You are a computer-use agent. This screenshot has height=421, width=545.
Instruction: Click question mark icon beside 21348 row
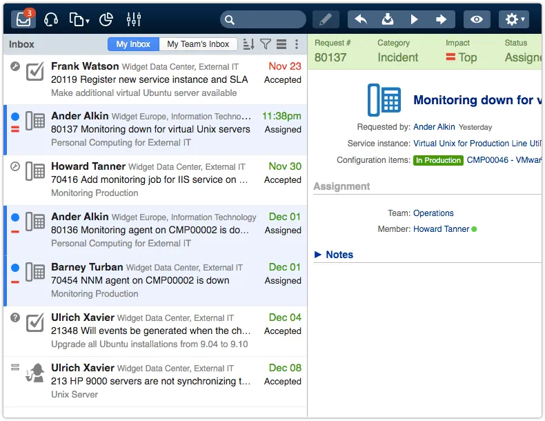pos(15,317)
